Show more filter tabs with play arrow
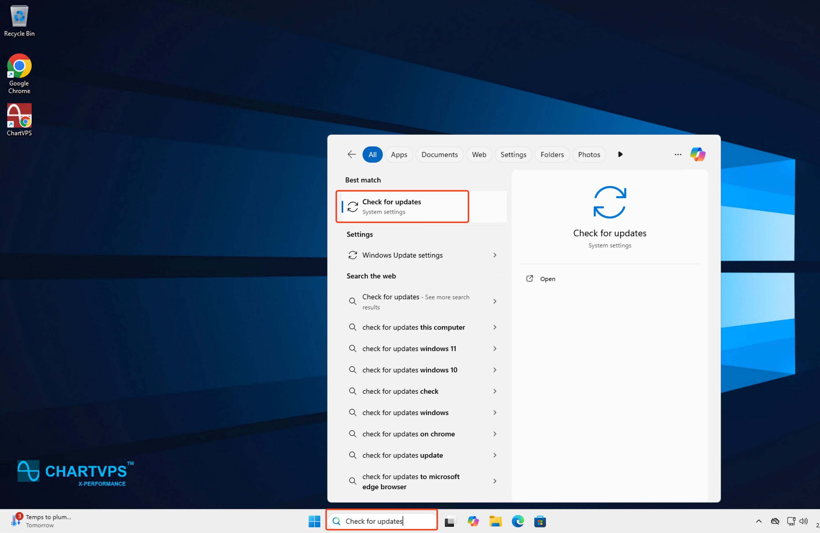Screen dimensions: 820x533 (x=620, y=154)
